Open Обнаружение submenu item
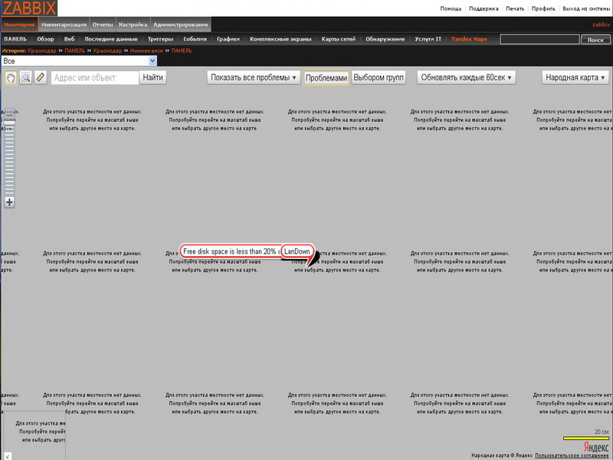This screenshot has width=613, height=460. pyautogui.click(x=385, y=39)
